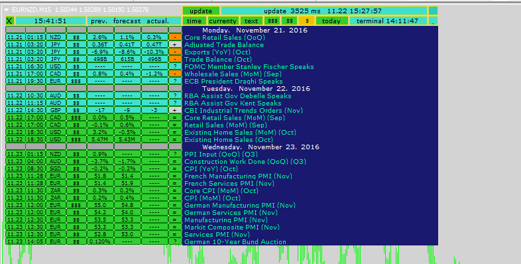
Task: Click the minus indicator for Wholesale Sales (MoM)
Action: click(175, 74)
